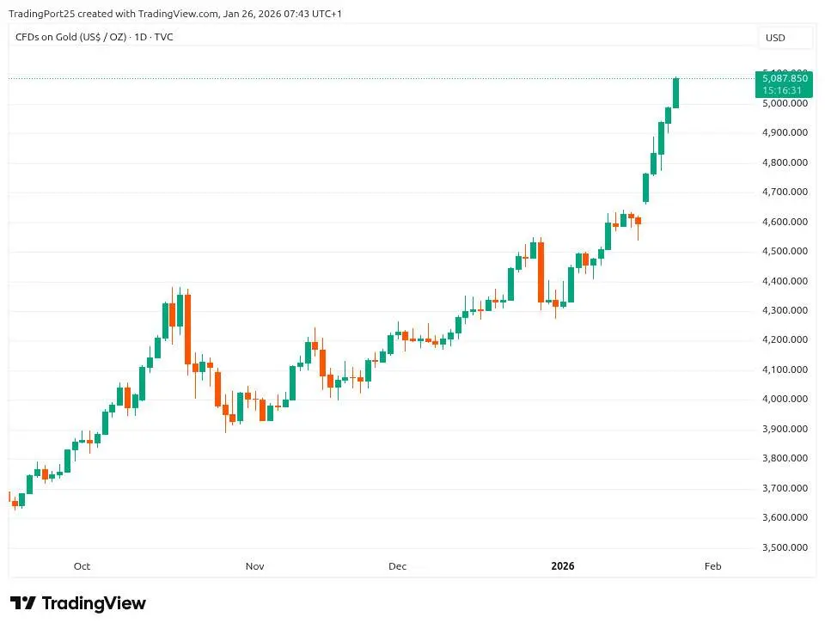This screenshot has height=629, width=825.
Task: Select the 2026 label on the time axis
Action: point(563,566)
